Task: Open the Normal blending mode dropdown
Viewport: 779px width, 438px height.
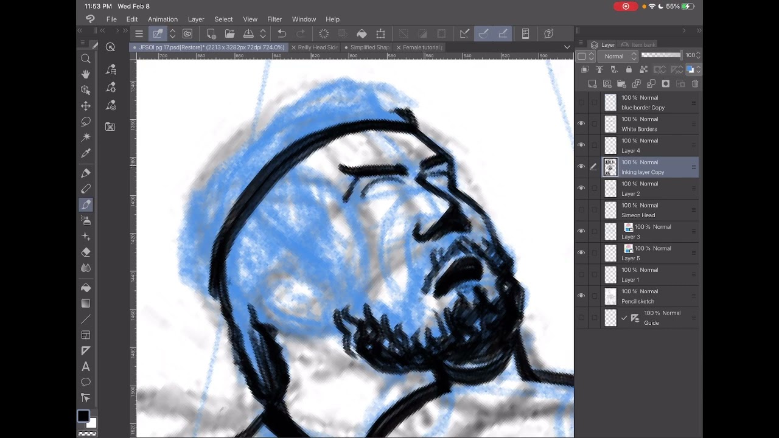Action: [618, 56]
